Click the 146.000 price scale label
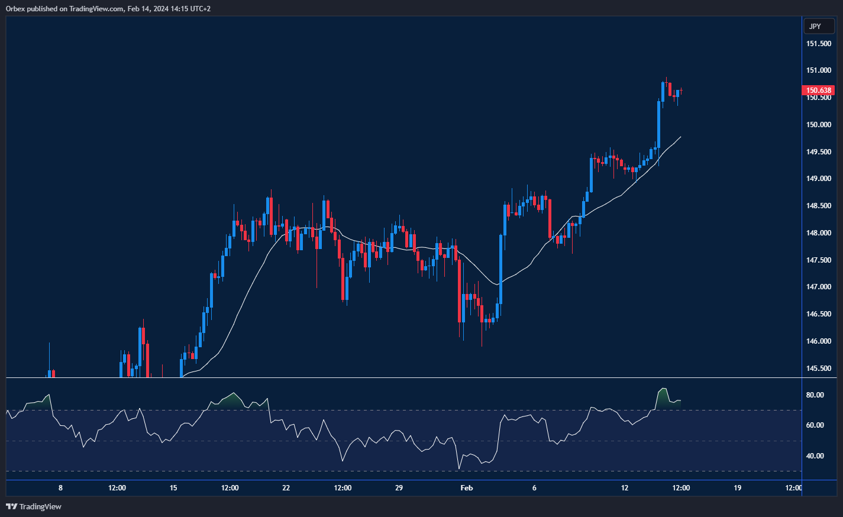 [x=819, y=341]
